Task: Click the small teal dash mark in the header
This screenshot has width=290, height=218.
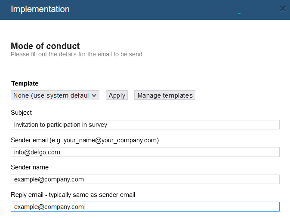Action: pos(239,13)
